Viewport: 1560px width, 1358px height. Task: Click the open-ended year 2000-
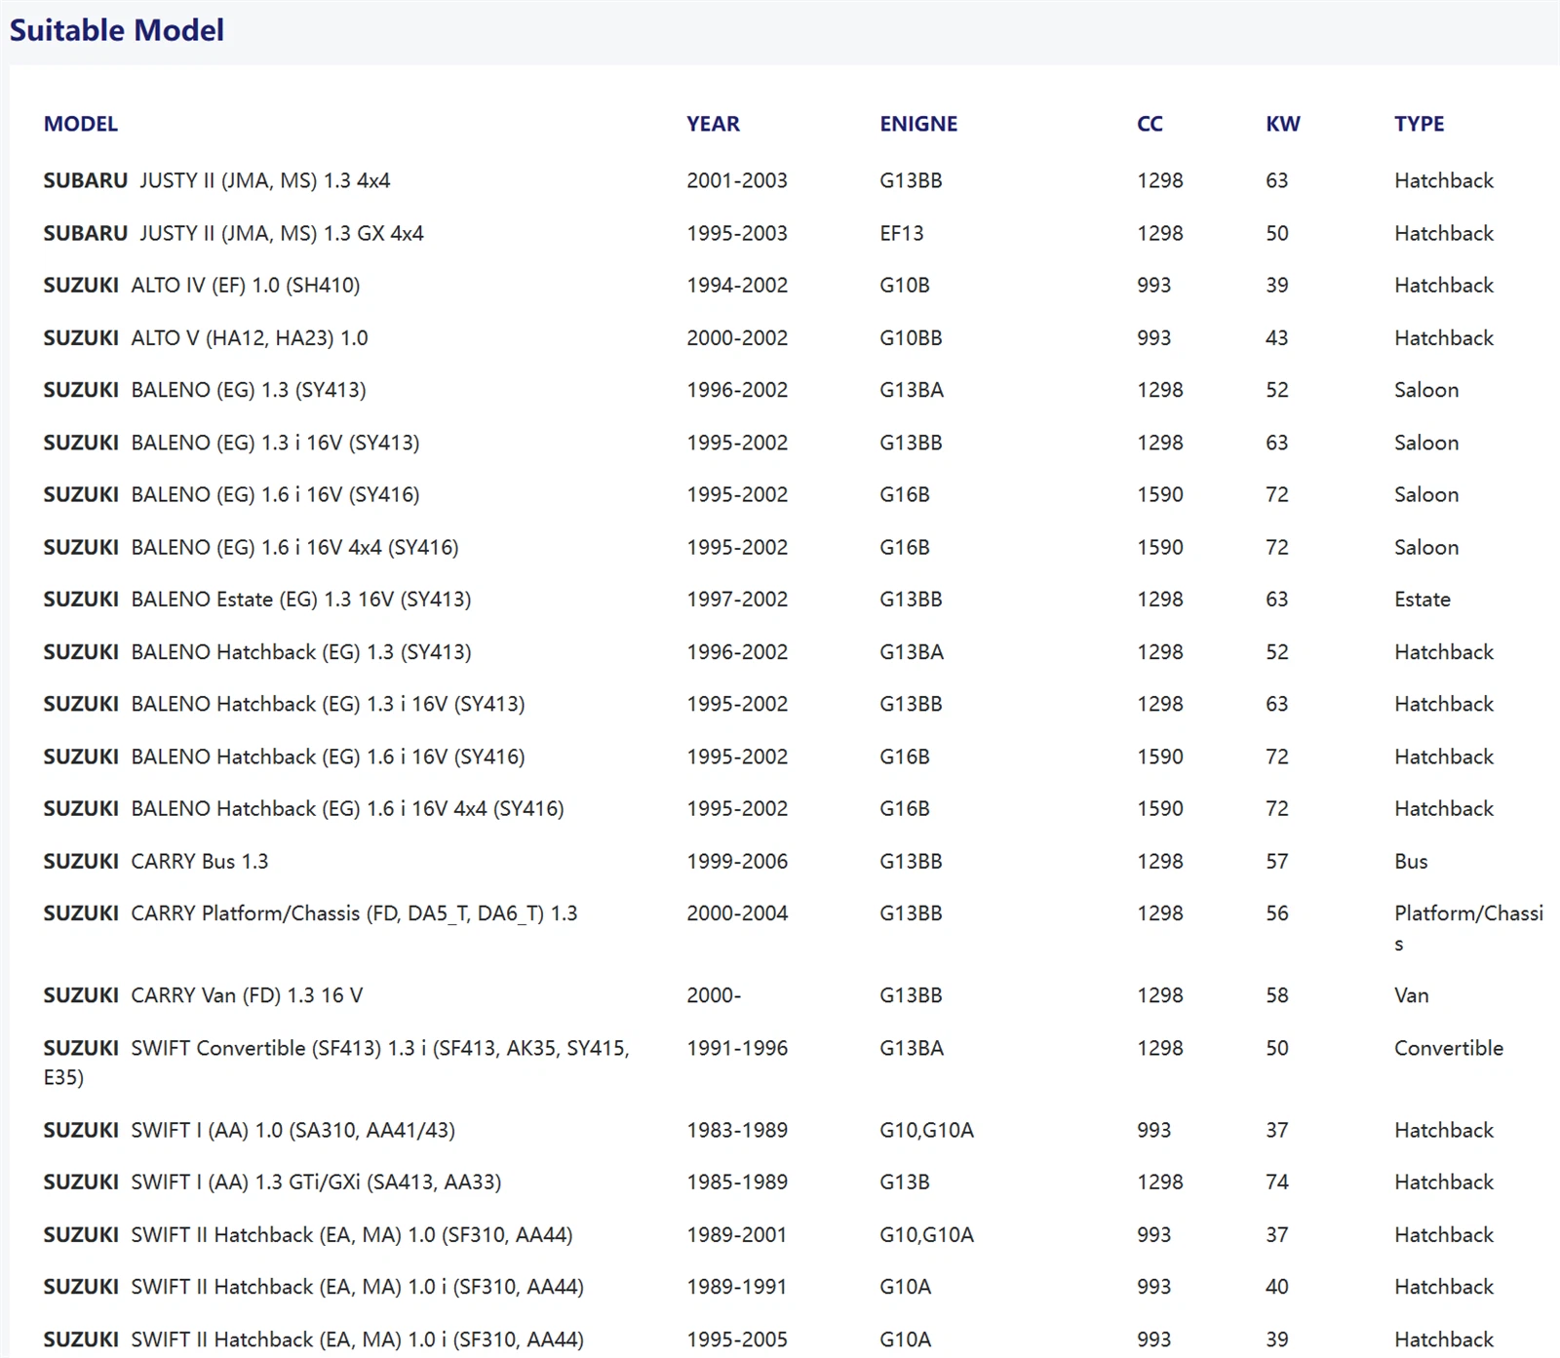(714, 995)
